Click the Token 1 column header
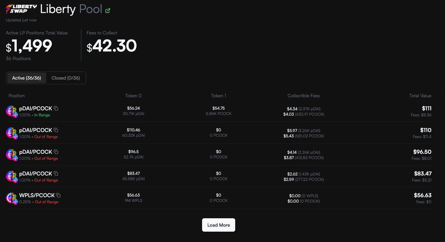The width and height of the screenshot is (445, 242). [x=219, y=96]
